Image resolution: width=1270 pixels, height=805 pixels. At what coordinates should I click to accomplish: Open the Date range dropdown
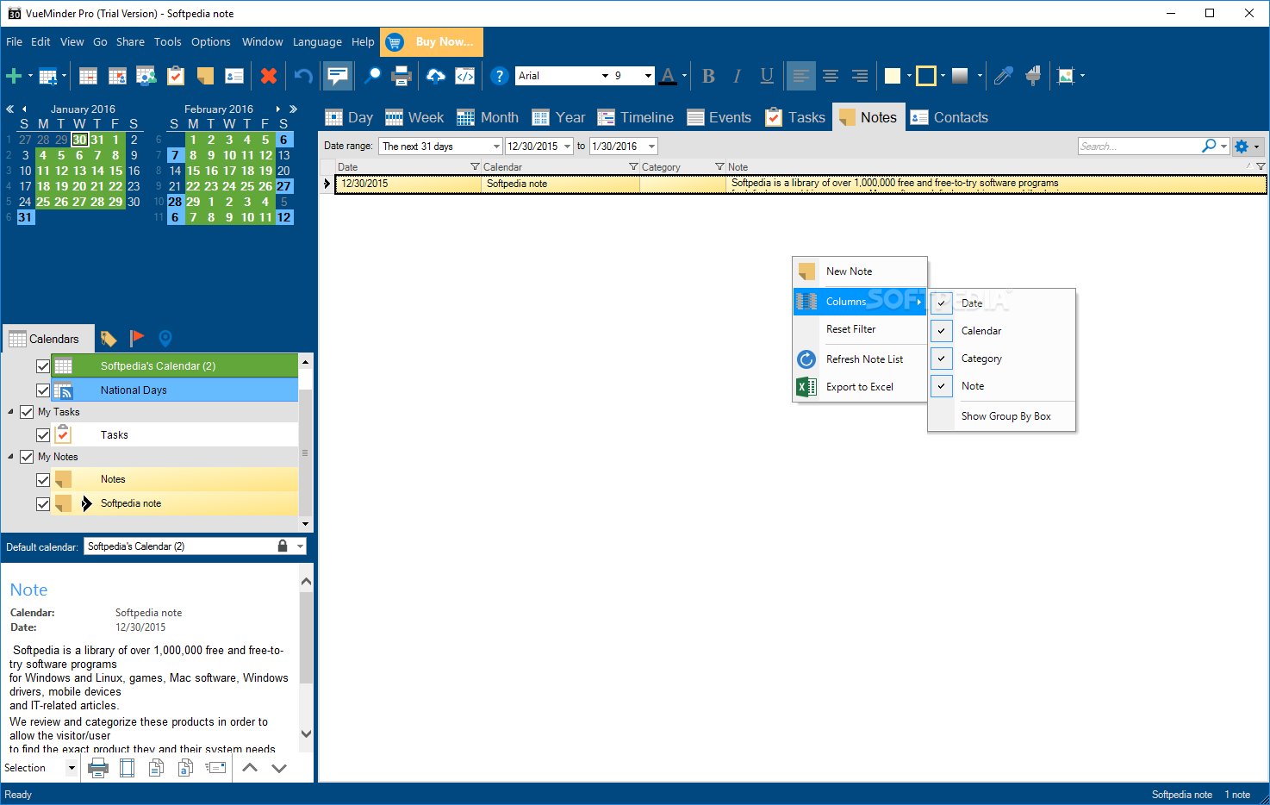(x=495, y=147)
